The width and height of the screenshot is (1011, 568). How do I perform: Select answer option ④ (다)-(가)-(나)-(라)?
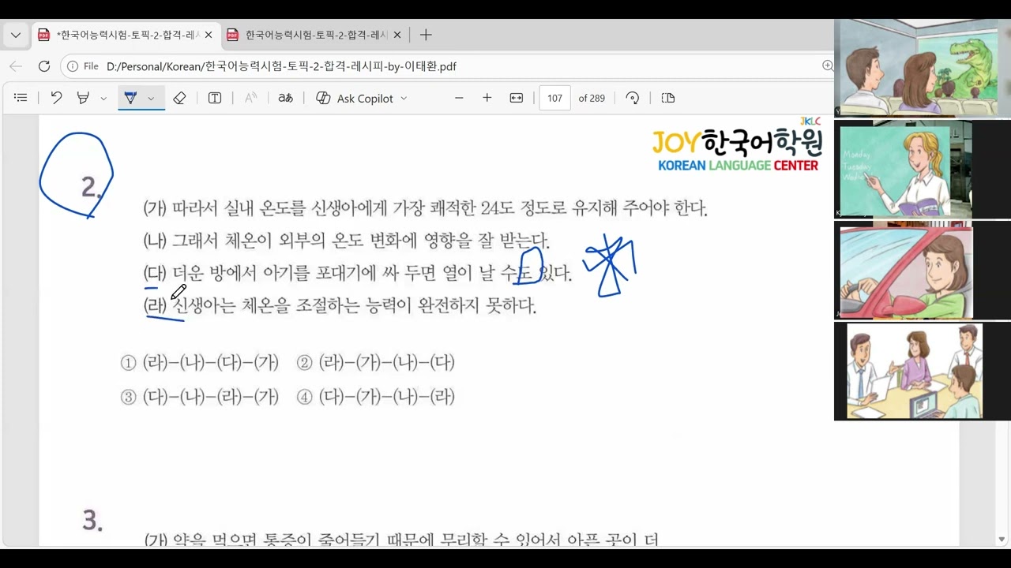pos(375,397)
